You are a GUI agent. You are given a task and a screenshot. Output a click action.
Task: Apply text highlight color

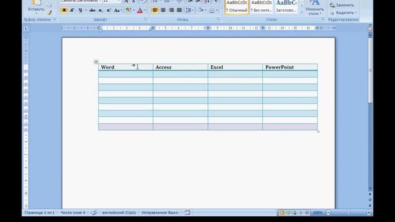(128, 10)
